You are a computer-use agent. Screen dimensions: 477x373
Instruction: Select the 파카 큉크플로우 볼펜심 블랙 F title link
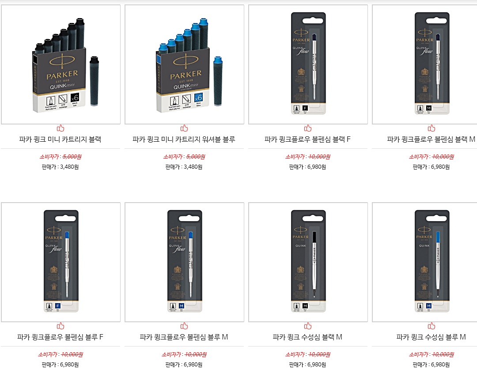tap(307, 139)
